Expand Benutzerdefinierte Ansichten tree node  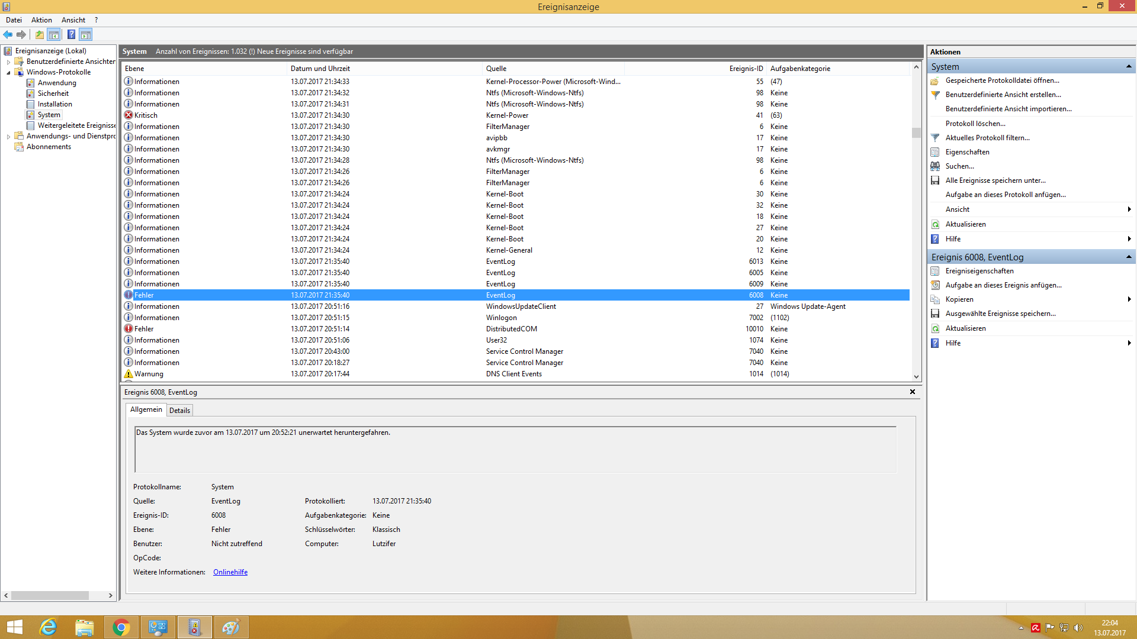point(8,62)
